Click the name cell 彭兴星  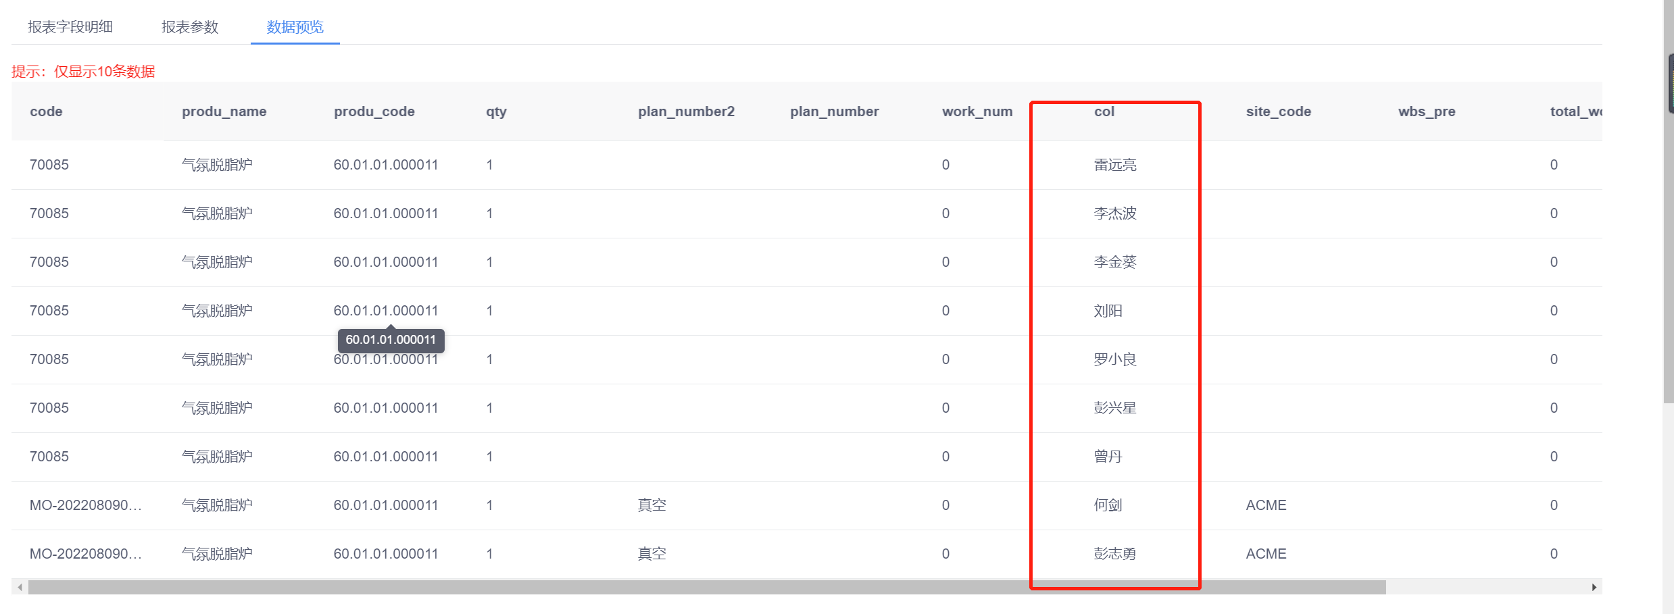1115,408
